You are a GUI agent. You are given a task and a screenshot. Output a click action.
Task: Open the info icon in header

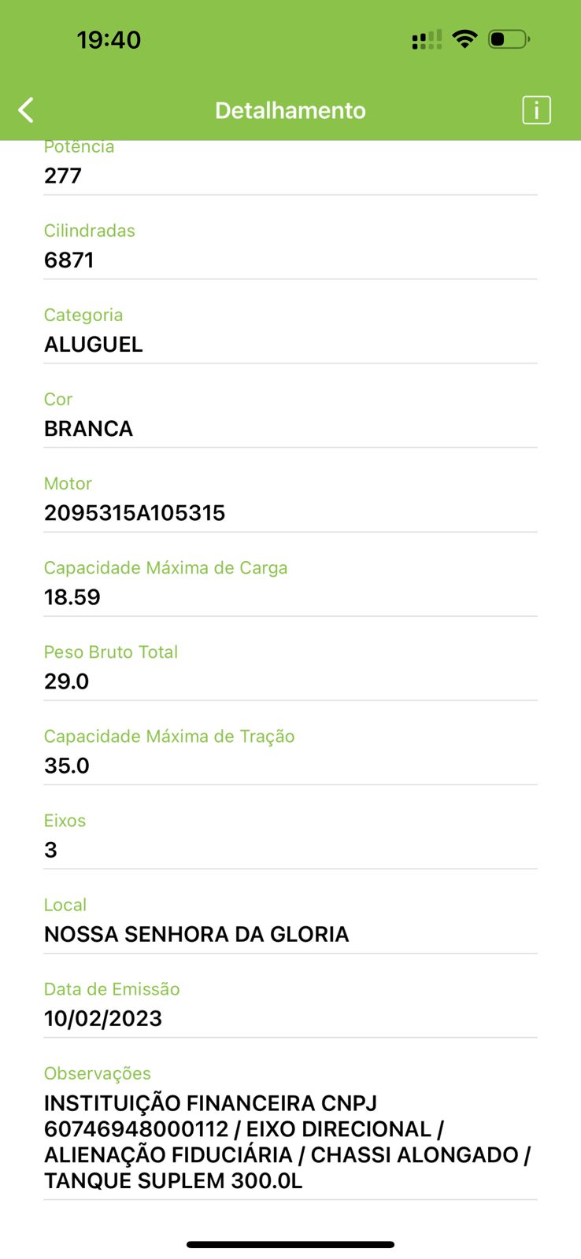(x=536, y=110)
